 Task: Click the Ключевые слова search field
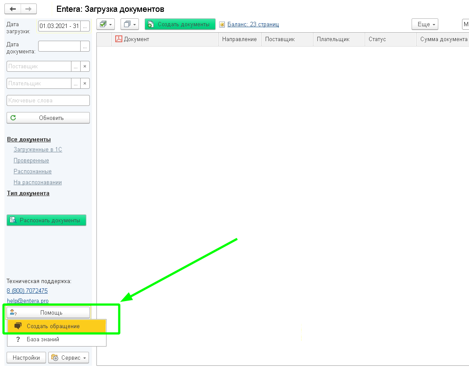coord(48,100)
